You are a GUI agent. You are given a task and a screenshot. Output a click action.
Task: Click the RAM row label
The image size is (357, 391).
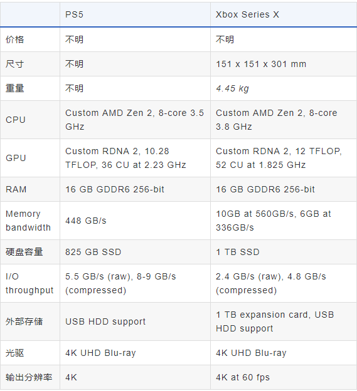point(30,189)
